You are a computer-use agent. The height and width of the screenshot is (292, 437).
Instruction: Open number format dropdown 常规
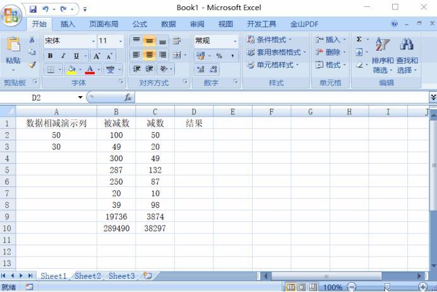pyautogui.click(x=235, y=41)
